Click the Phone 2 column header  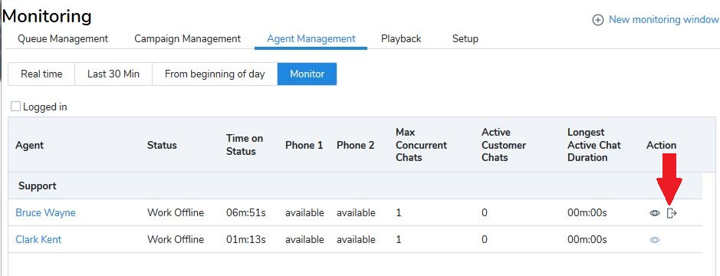pyautogui.click(x=356, y=145)
